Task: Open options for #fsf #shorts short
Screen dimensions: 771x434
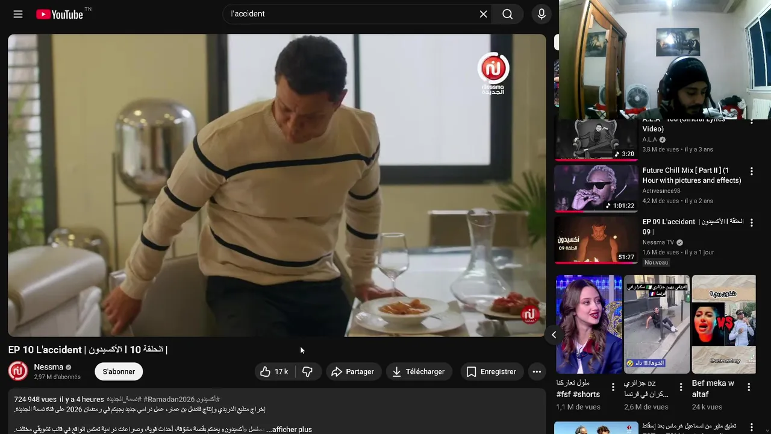Action: coord(613,387)
